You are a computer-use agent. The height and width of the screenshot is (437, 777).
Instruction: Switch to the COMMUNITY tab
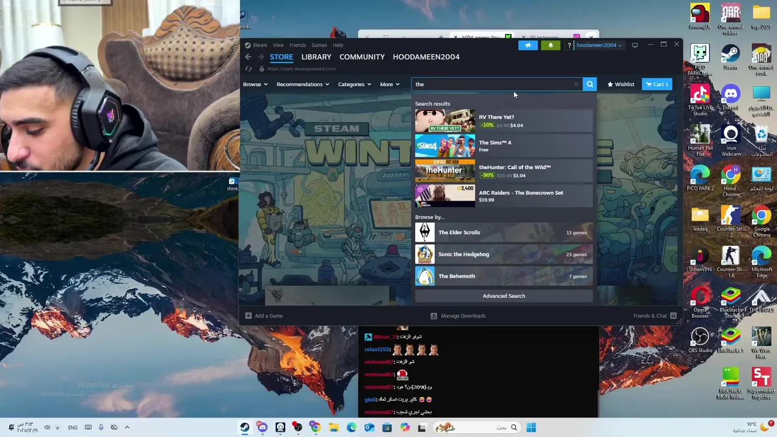pos(362,56)
